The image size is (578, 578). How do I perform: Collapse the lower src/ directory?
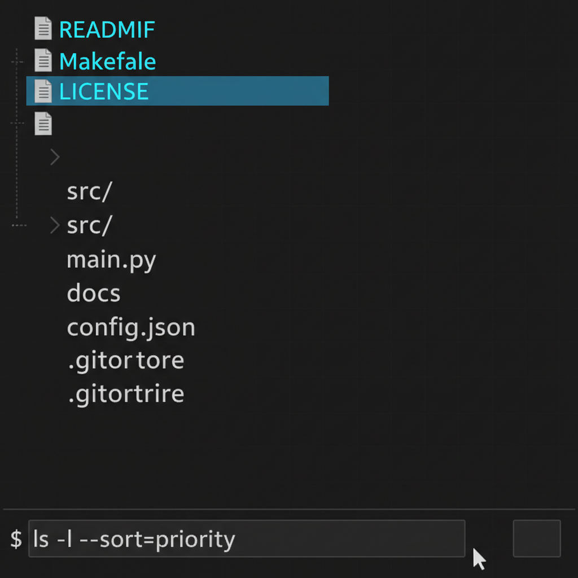(54, 225)
